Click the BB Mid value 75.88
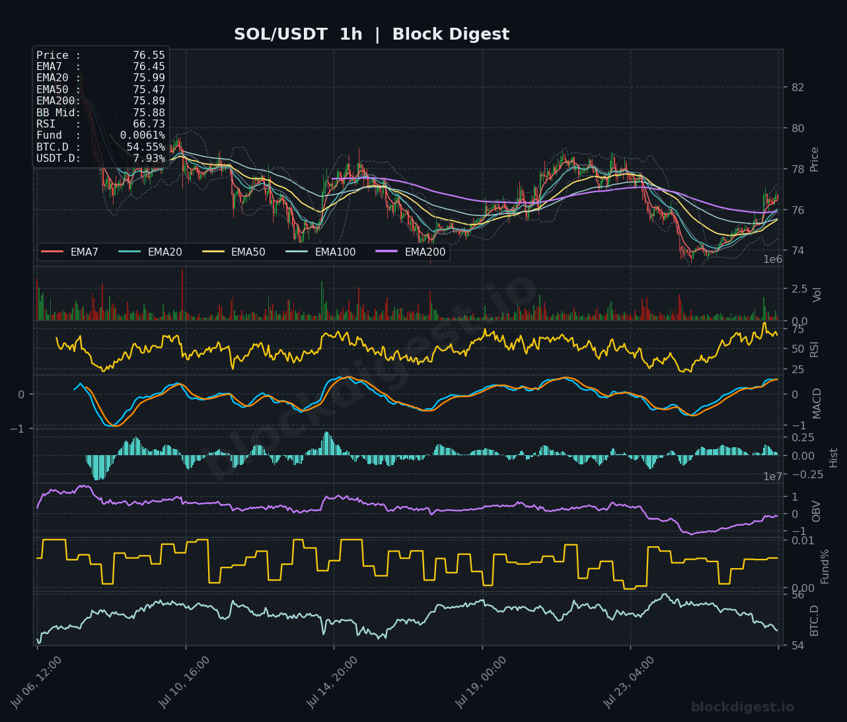The height and width of the screenshot is (722, 847). 149,112
